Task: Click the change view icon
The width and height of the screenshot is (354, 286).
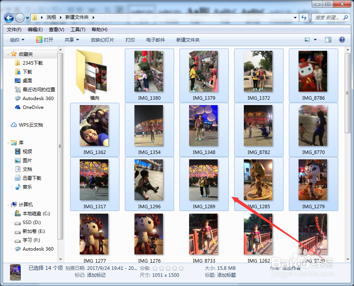Action: (x=307, y=40)
